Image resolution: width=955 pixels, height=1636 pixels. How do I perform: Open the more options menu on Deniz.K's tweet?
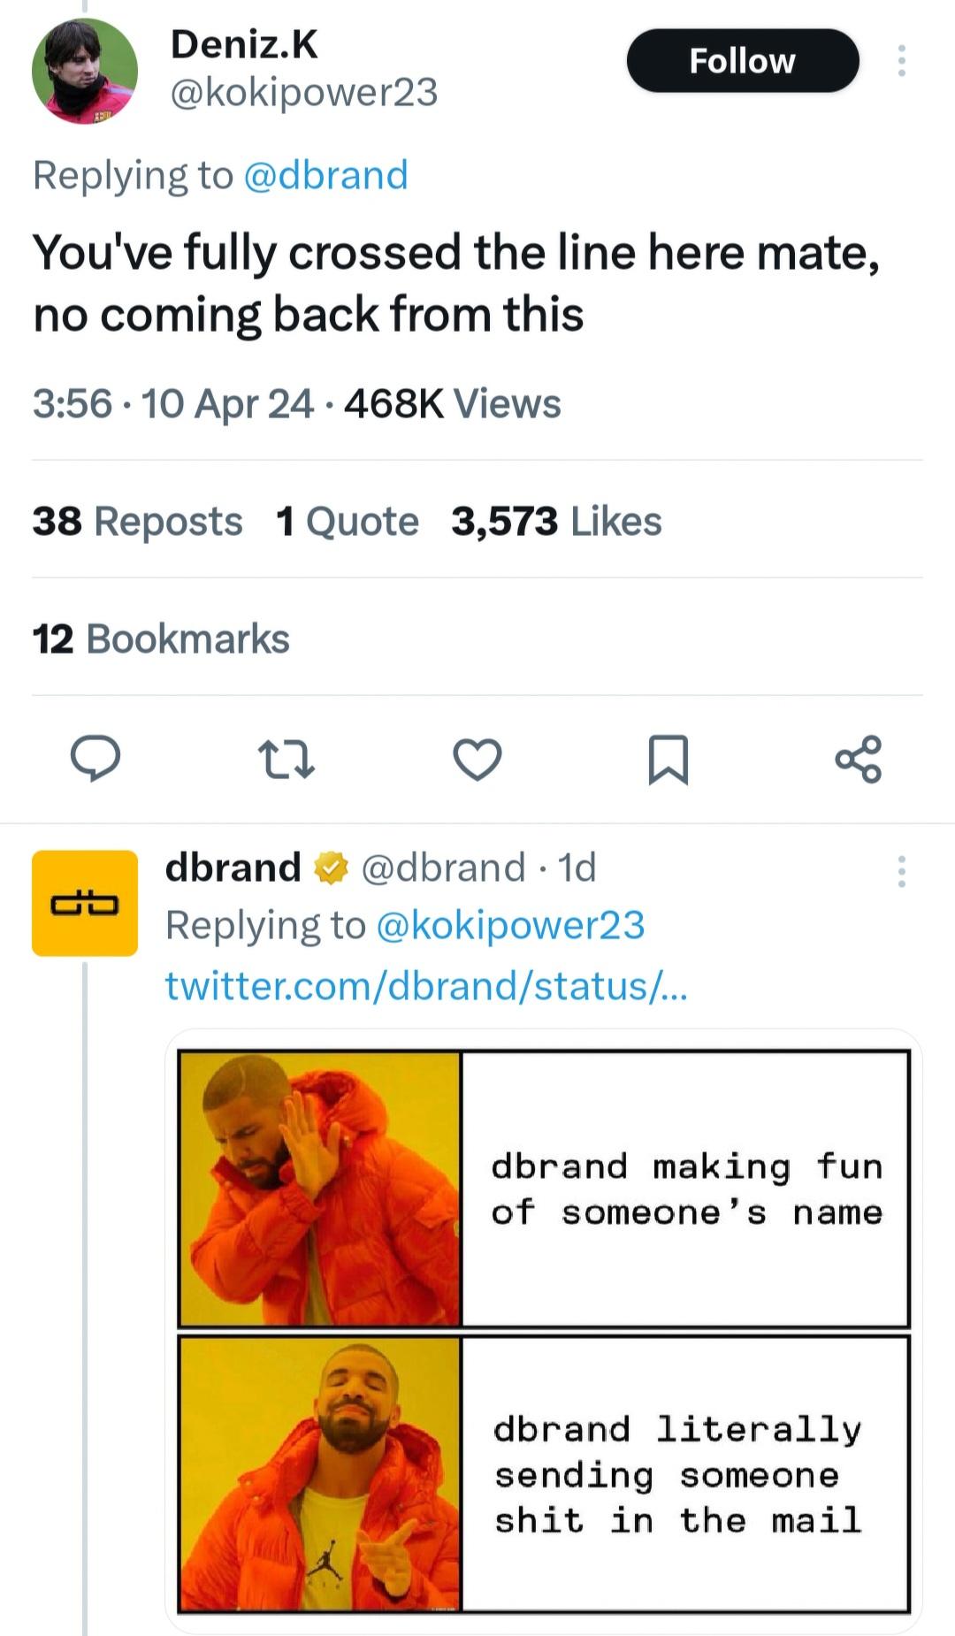(903, 60)
